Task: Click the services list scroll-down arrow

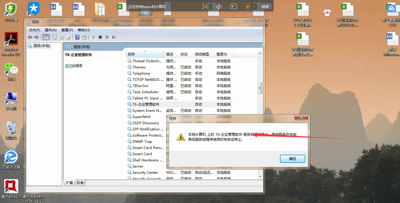Action: [x=260, y=176]
